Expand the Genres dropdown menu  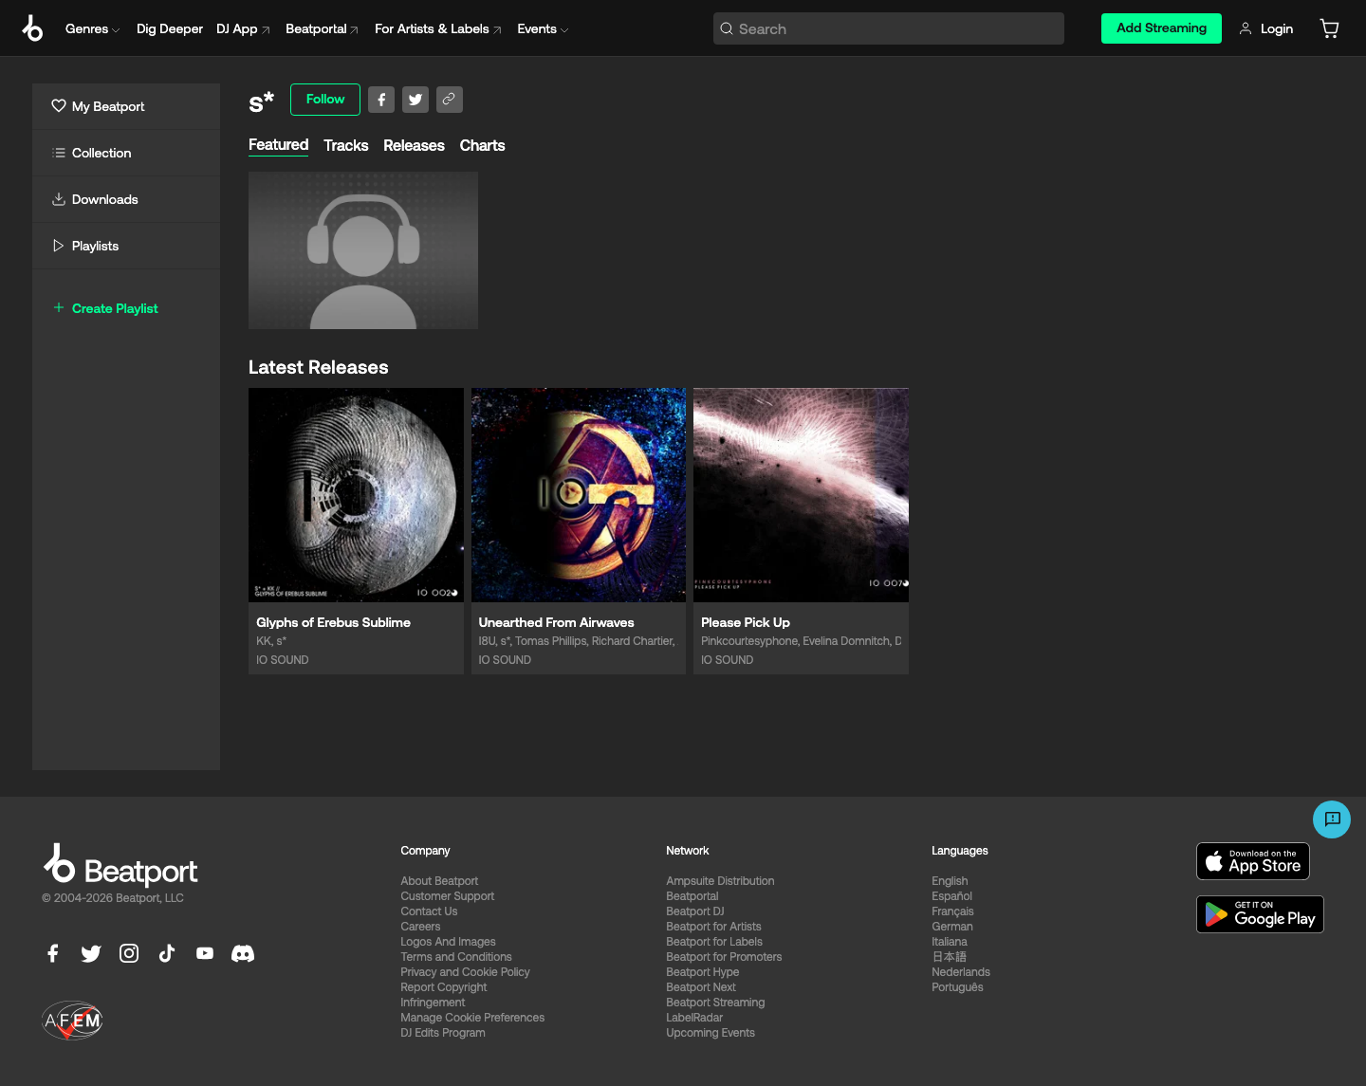pos(92,29)
